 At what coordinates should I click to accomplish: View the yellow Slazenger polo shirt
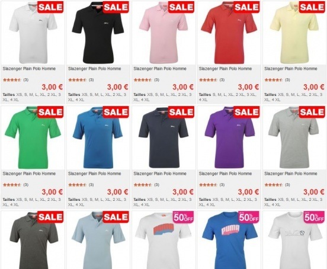(294, 33)
